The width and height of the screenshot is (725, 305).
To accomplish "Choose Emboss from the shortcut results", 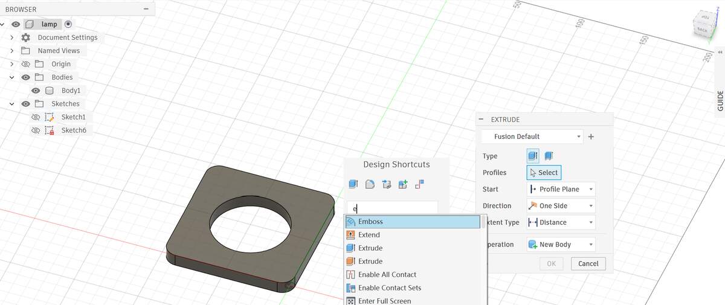I will coord(413,222).
